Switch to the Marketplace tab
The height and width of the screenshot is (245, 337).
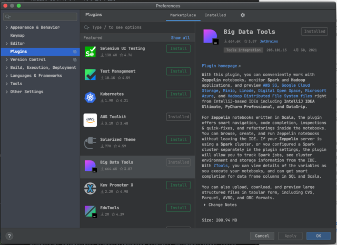[183, 15]
